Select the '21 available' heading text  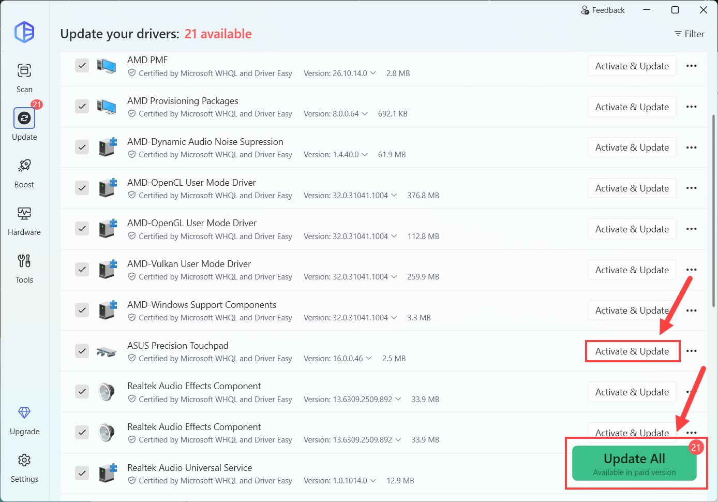(x=218, y=34)
